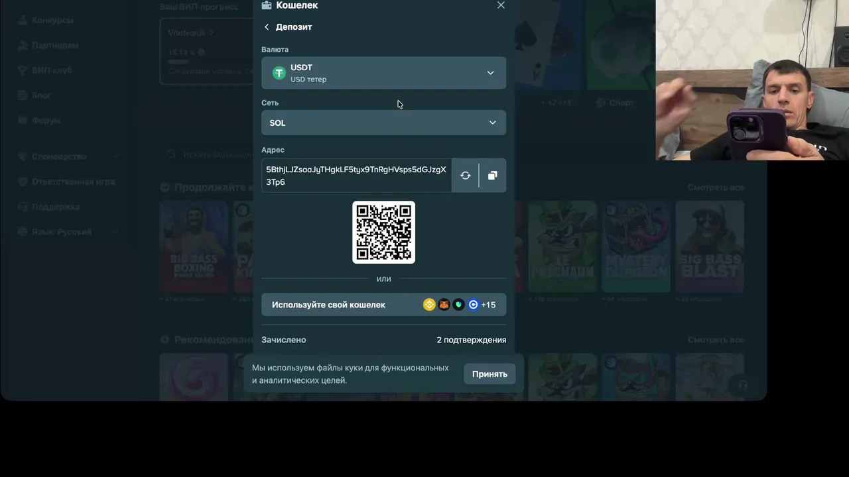Image resolution: width=849 pixels, height=477 pixels.
Task: Open the Le Prechaun game thumbnail
Action: coord(562,246)
